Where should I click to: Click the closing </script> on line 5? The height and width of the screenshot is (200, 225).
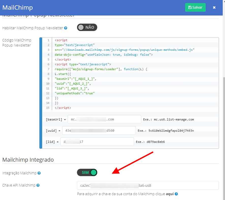pos(63,59)
